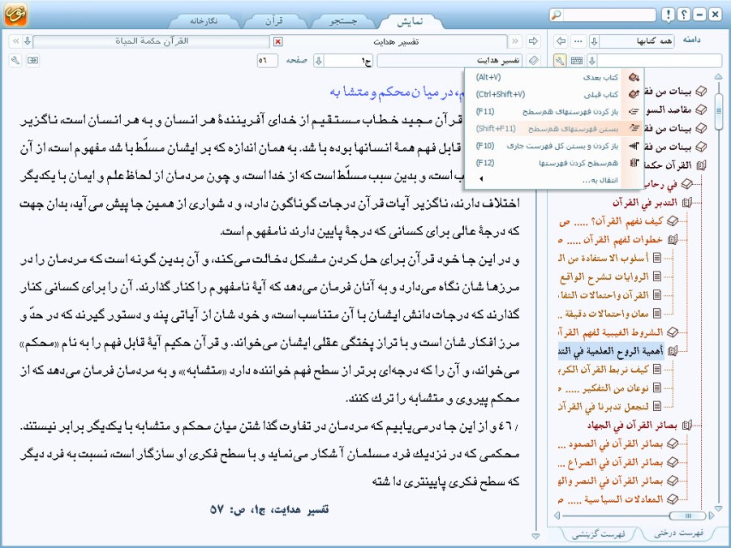Activate the تفسیر هدایت document tab
Image resolution: width=731 pixels, height=548 pixels.
396,41
